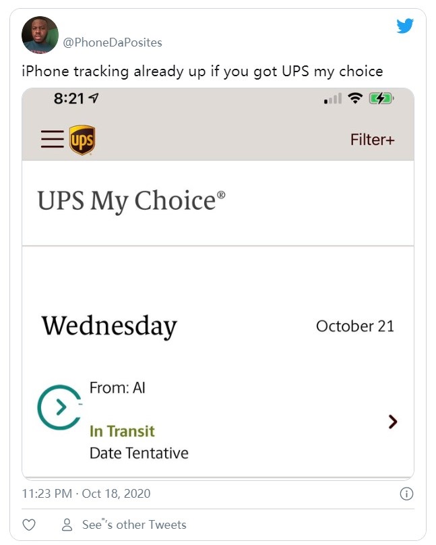Open the UPS hamburger menu
436x545 pixels.
[x=53, y=140]
